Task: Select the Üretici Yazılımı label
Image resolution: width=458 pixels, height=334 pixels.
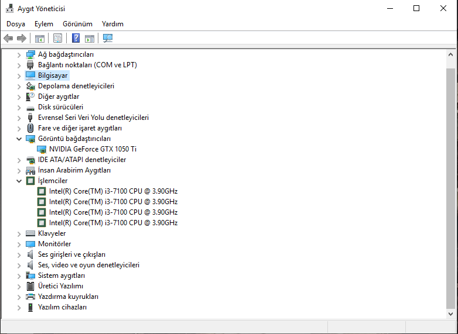Action: [60, 286]
